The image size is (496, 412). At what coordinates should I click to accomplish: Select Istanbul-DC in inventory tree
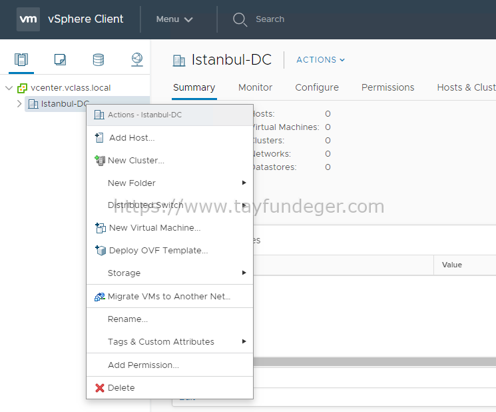click(65, 104)
